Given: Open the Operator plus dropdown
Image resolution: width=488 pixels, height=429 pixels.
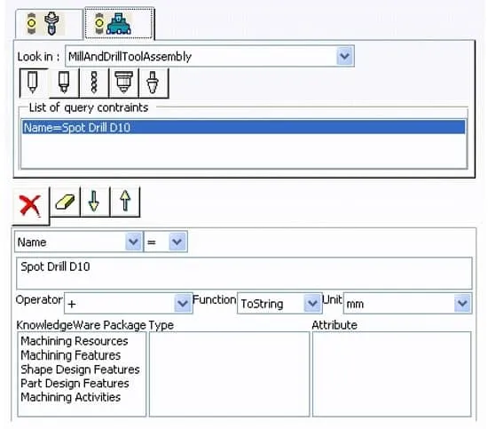Looking at the screenshot, I should tap(183, 303).
